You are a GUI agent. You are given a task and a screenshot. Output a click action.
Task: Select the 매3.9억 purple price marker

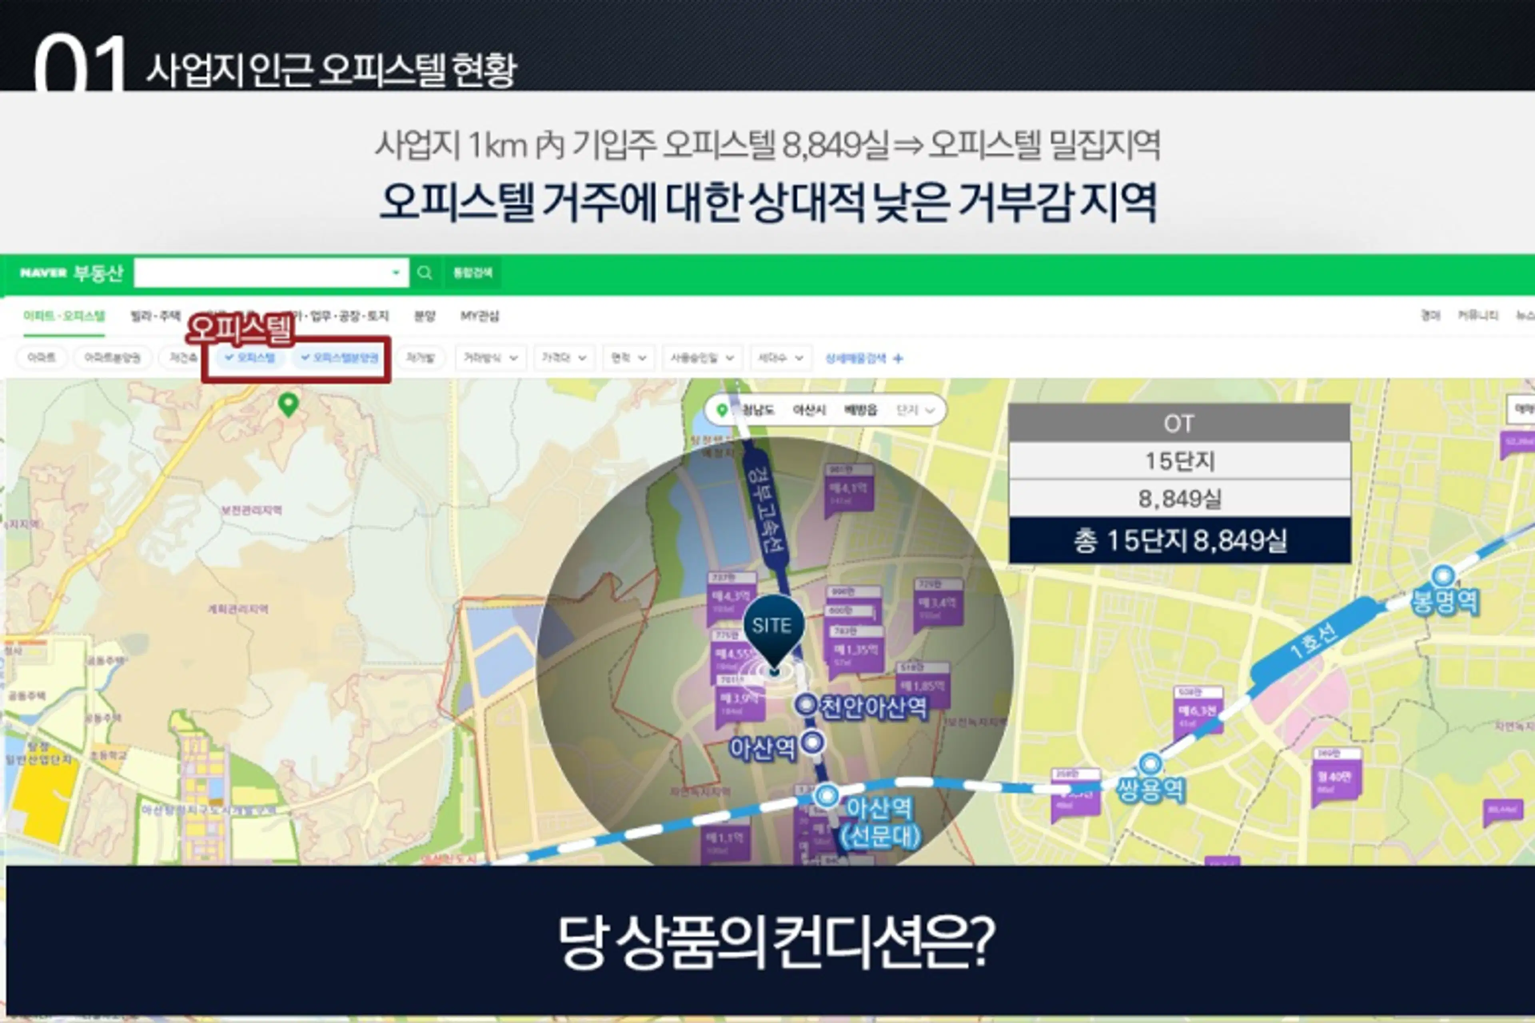click(740, 701)
